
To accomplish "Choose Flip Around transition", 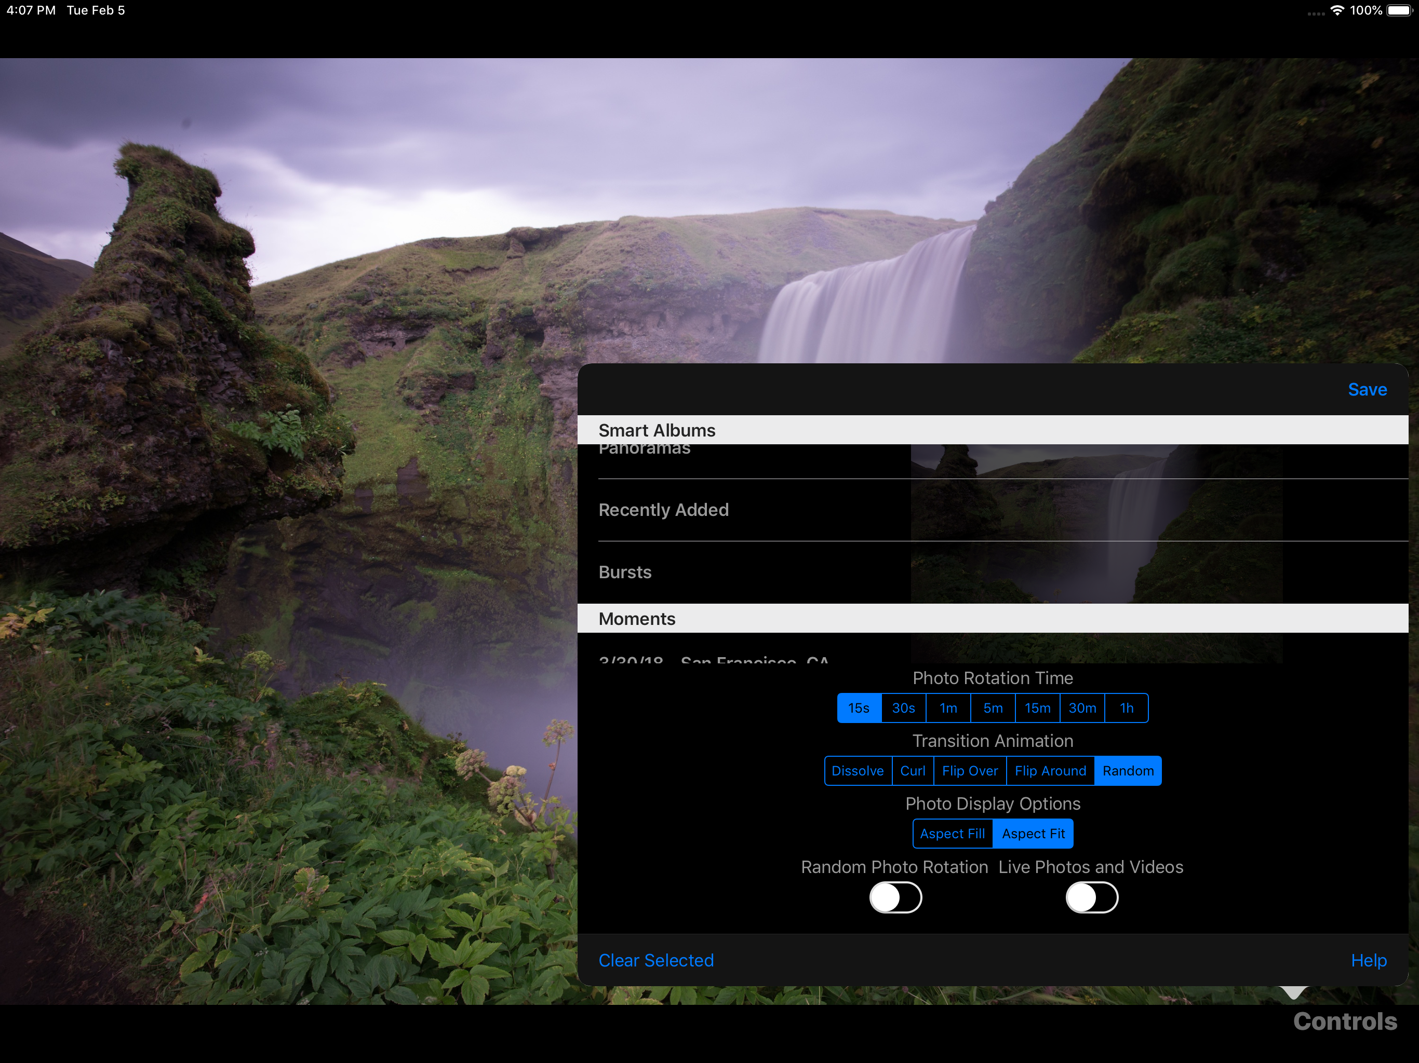I will [1050, 771].
